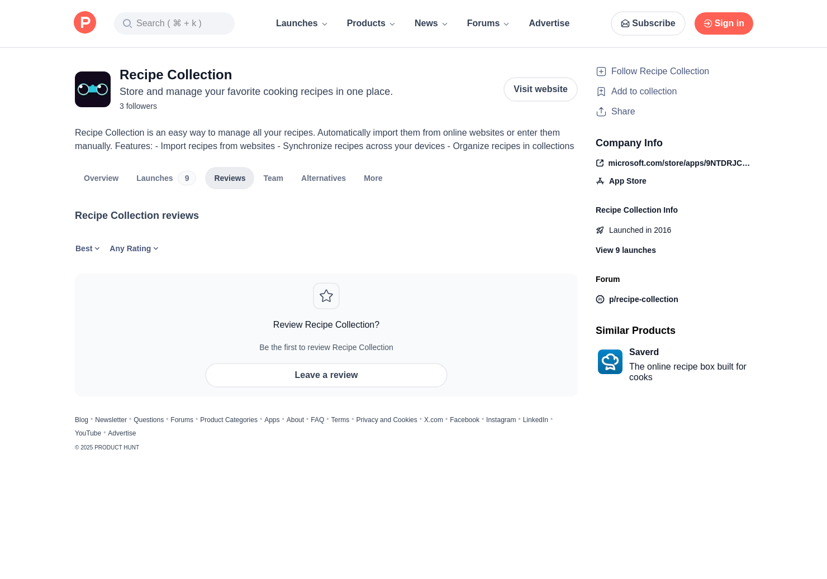
Task: Open the Any Rating filter dropdown
Action: [134, 248]
